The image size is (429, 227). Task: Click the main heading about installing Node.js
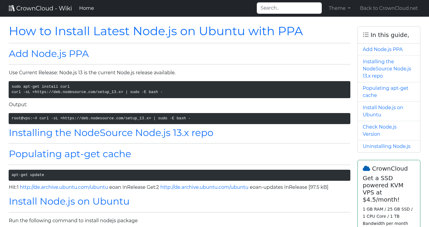tap(156, 31)
